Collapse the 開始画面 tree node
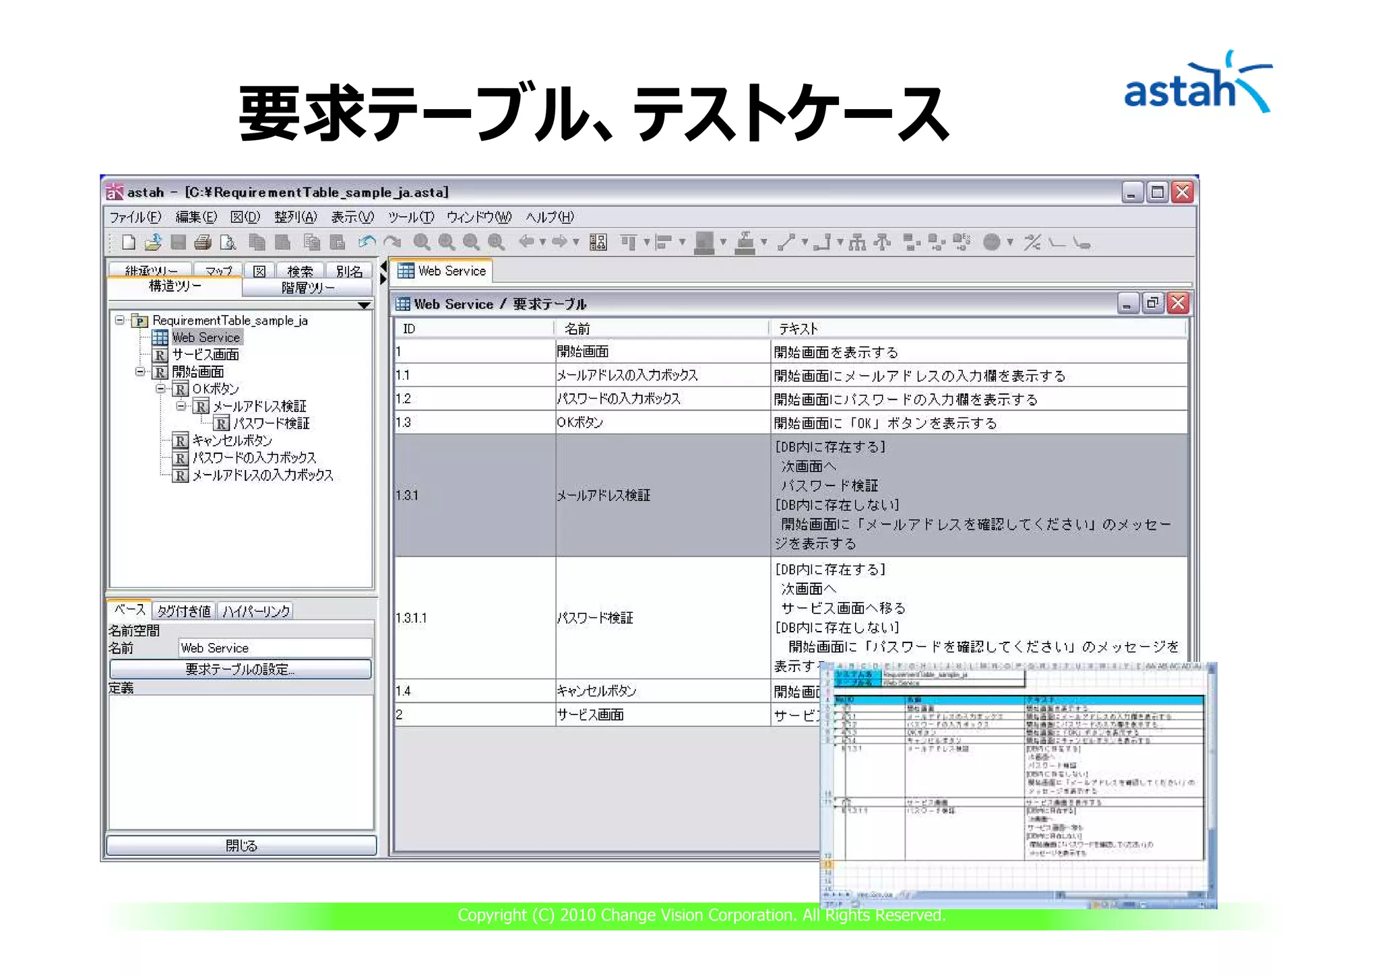The width and height of the screenshot is (1380, 975). tap(140, 372)
